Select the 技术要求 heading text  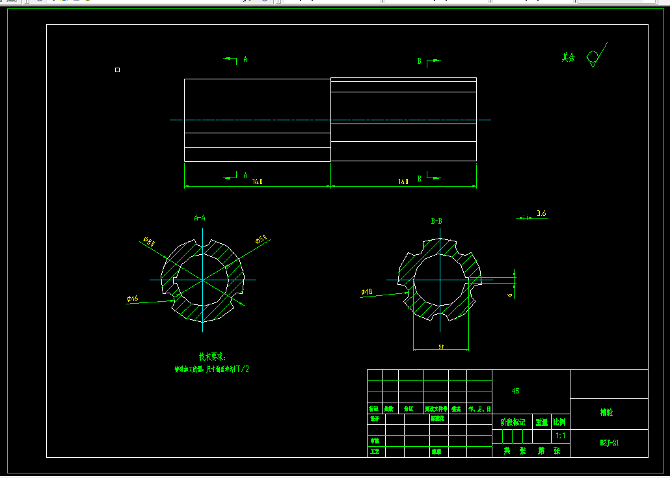212,356
